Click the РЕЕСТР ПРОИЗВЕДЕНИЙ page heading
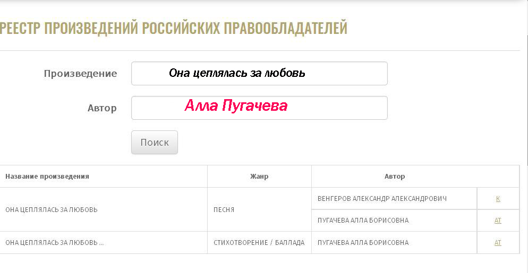528x273 pixels. (x=173, y=28)
